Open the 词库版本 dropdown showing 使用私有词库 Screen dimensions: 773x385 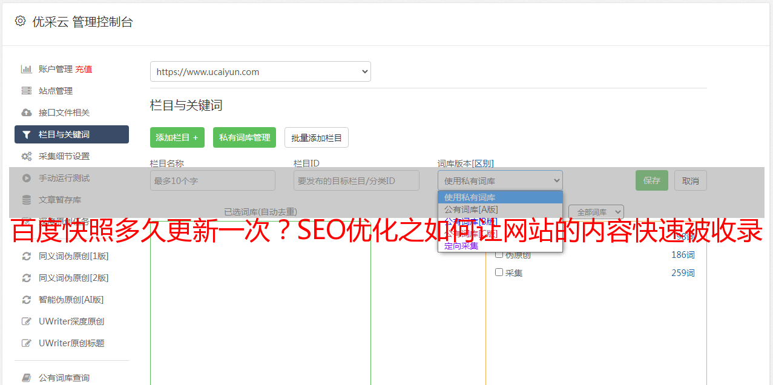(x=500, y=180)
